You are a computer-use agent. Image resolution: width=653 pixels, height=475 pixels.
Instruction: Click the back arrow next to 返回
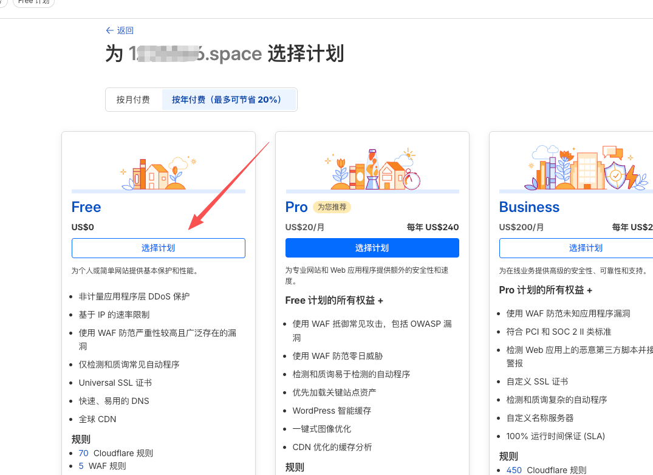click(x=109, y=30)
